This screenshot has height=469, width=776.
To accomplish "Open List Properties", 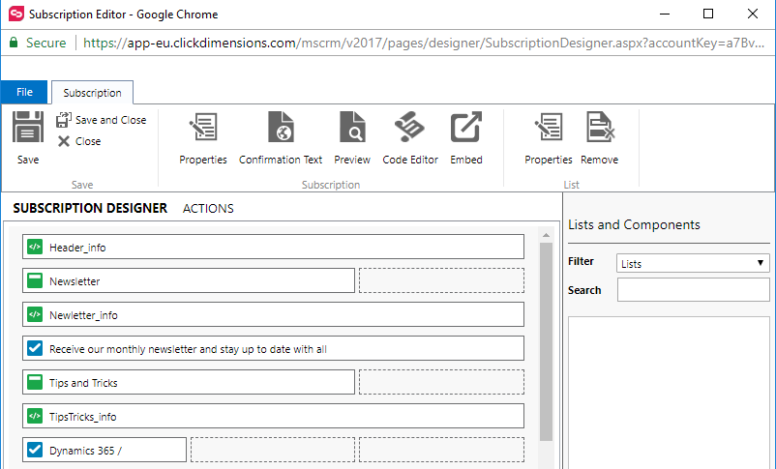I will click(x=549, y=138).
